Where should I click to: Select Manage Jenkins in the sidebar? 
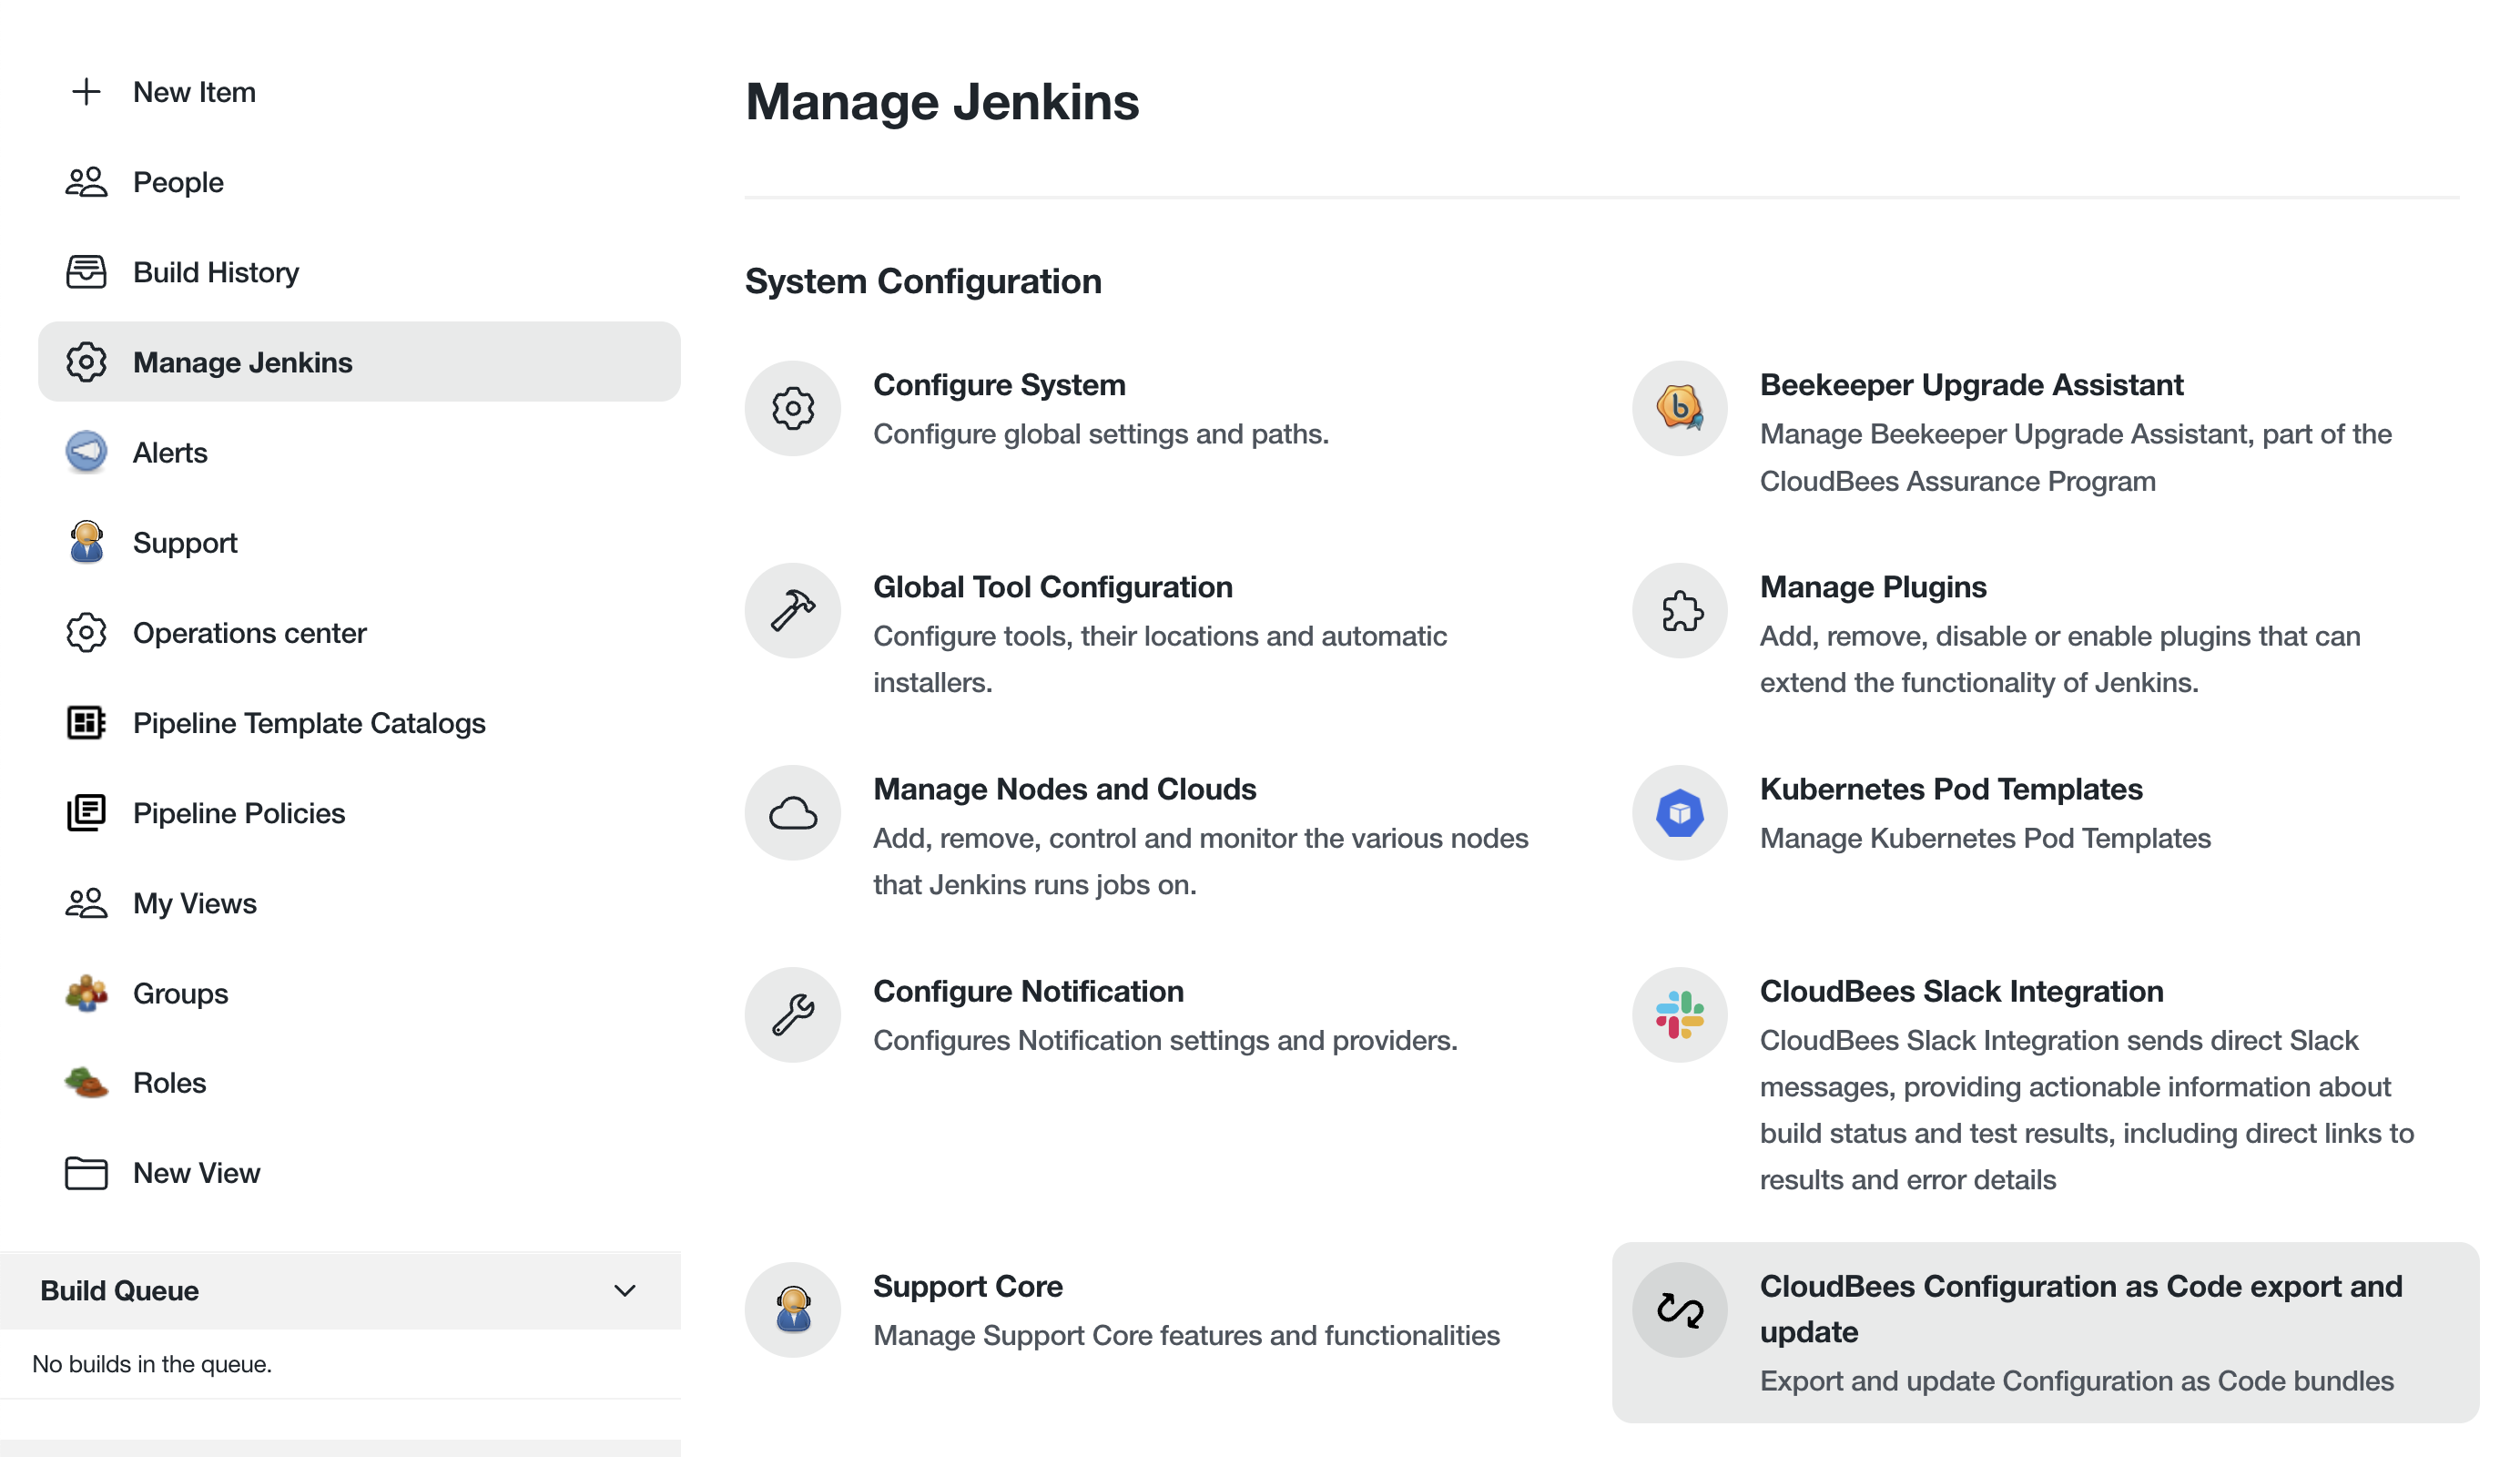pos(243,362)
